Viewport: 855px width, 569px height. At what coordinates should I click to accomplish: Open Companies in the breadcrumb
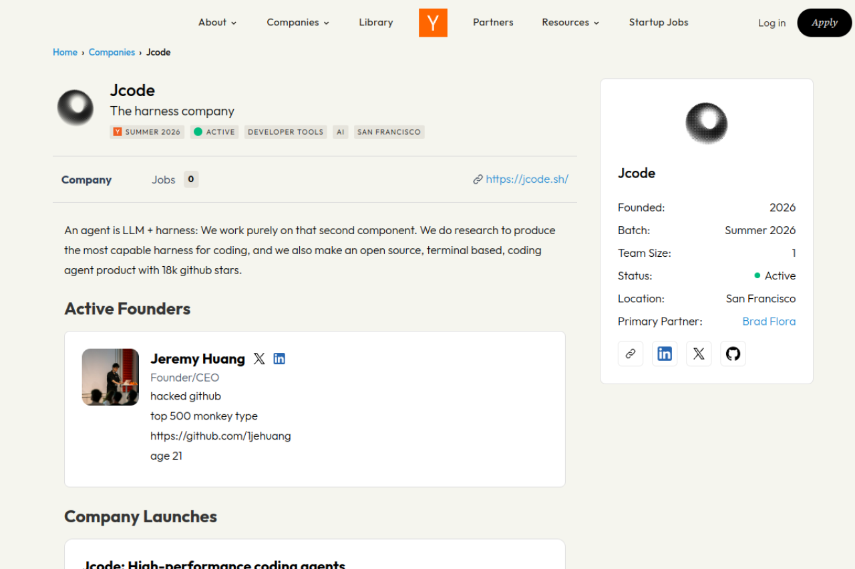coord(112,52)
